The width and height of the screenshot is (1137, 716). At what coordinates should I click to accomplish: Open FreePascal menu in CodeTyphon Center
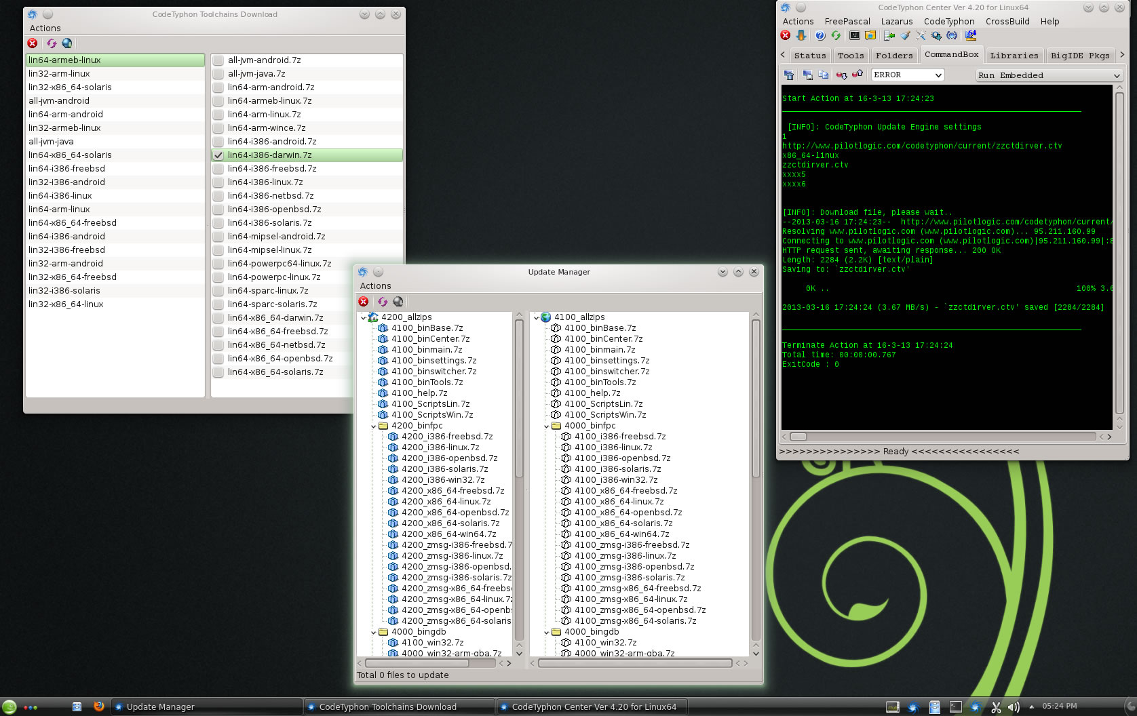[x=847, y=22]
